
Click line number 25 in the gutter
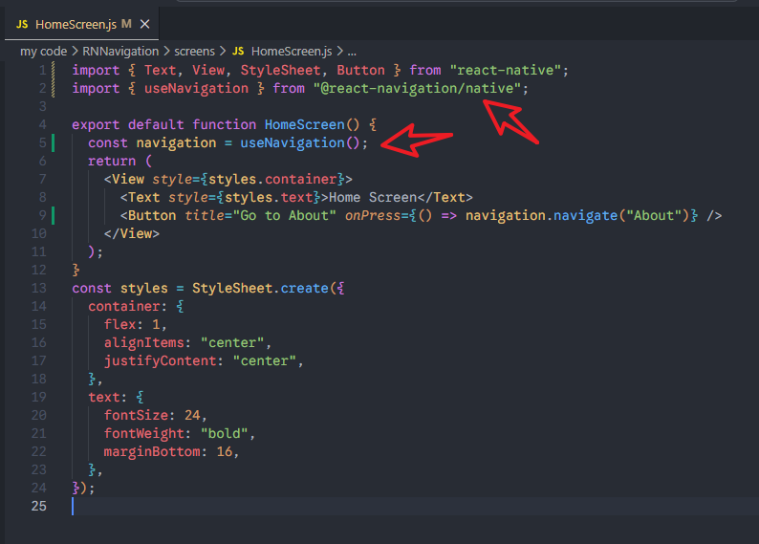pos(37,507)
